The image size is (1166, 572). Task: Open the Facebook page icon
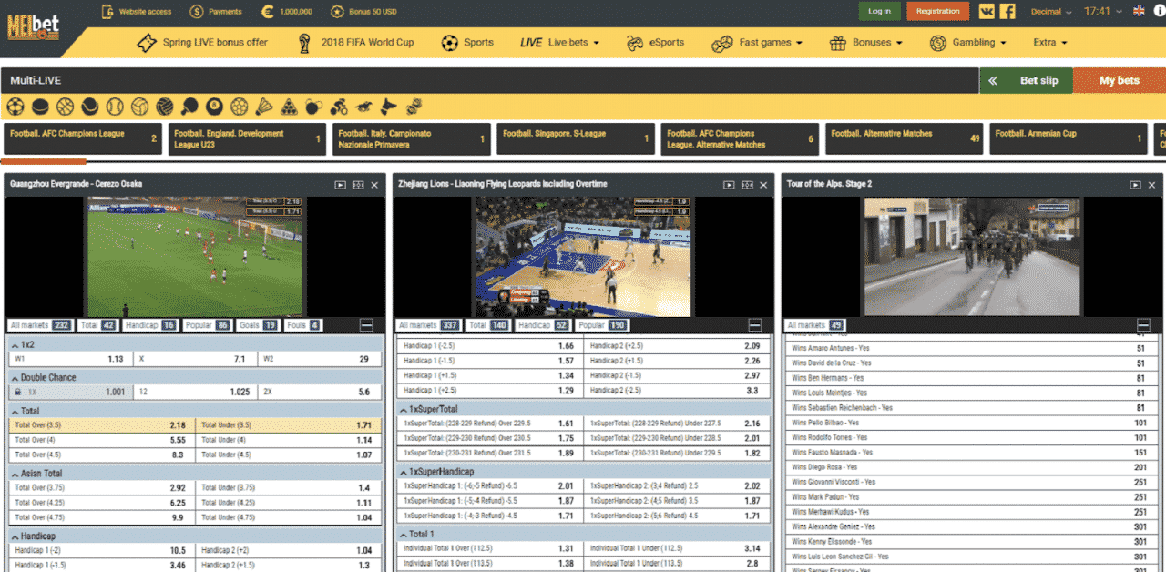[1007, 11]
